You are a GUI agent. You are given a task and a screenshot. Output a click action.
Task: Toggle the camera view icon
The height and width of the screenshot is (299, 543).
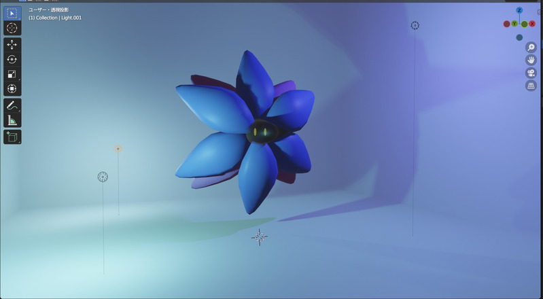531,73
